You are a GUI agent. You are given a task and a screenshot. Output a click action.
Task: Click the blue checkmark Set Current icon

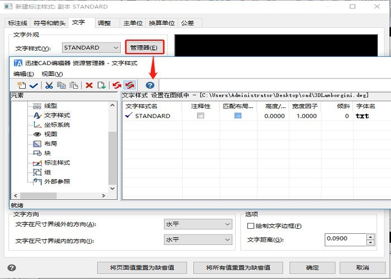[x=34, y=85]
